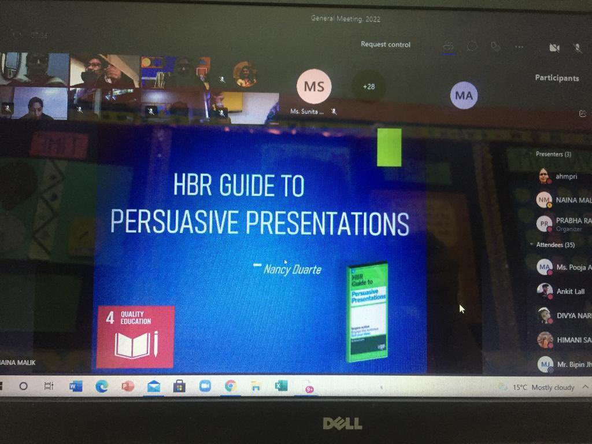The width and height of the screenshot is (592, 444).
Task: Open PowerPoint from the taskbar
Action: pos(128,386)
